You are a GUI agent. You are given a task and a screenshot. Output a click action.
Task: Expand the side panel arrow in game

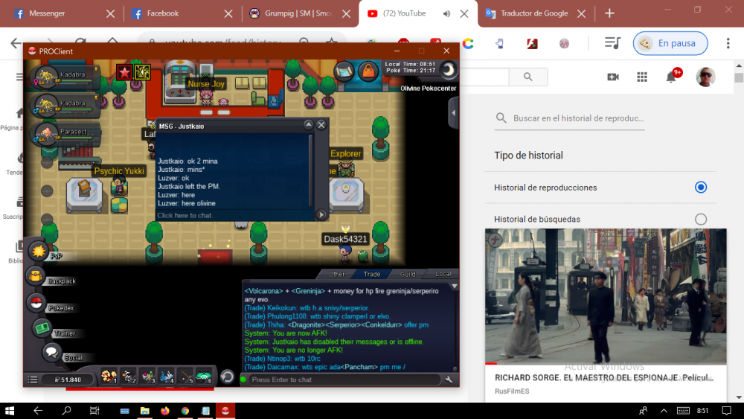click(x=453, y=113)
